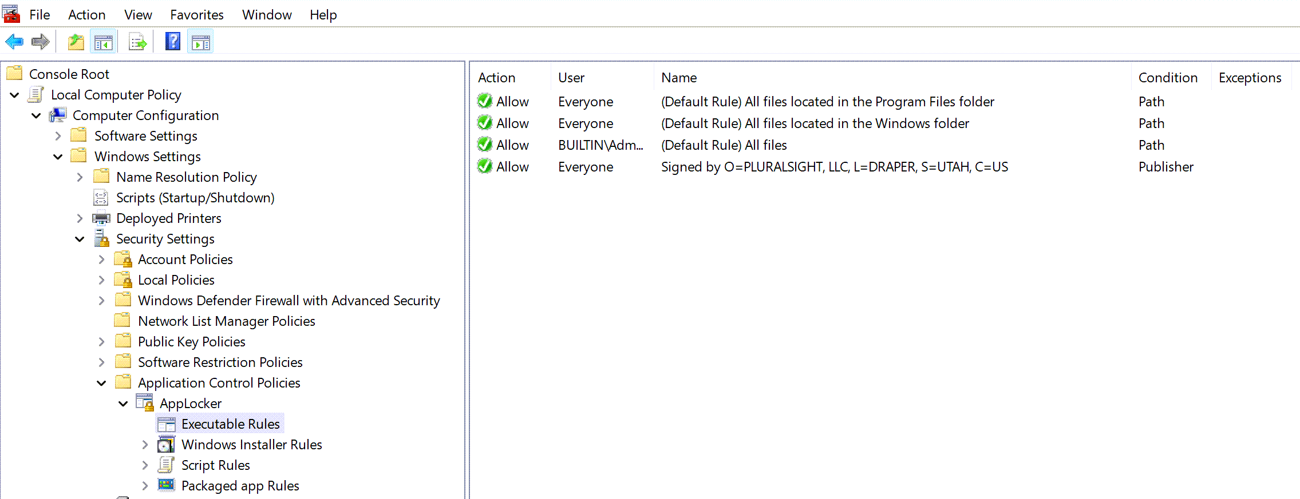1300x499 pixels.
Task: Click the Windows Installer Rules icon
Action: pos(167,444)
